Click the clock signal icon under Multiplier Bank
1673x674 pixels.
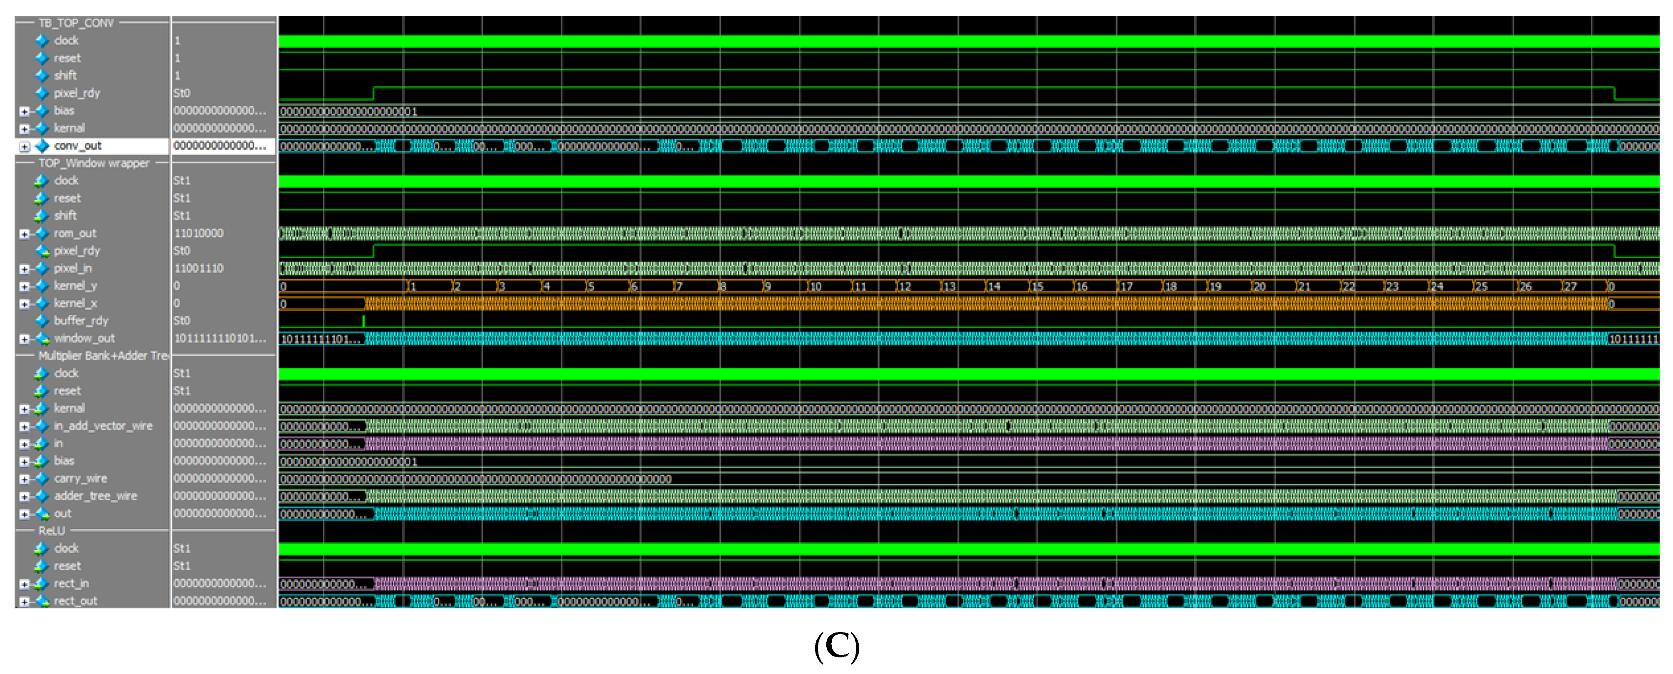click(x=42, y=373)
